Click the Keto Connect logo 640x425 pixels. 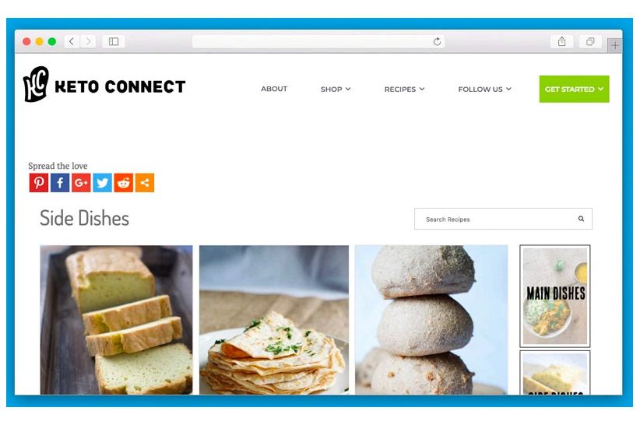click(104, 84)
